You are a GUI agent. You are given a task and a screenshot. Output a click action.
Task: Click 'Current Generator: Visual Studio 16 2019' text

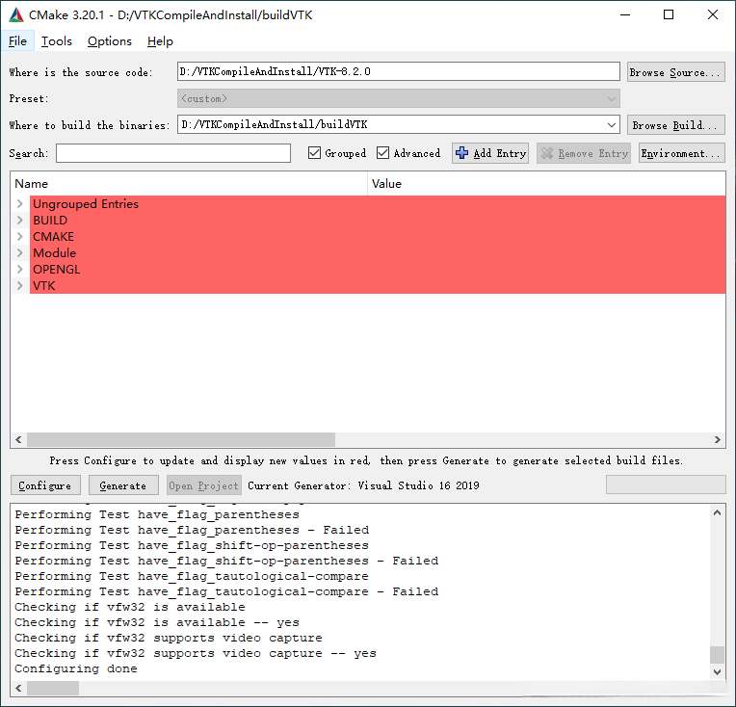coord(363,485)
